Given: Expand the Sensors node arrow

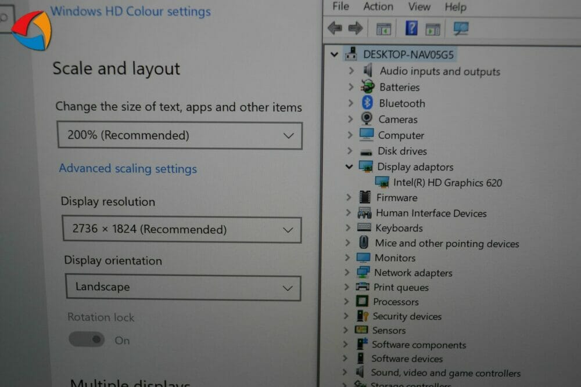Looking at the screenshot, I should tap(345, 330).
